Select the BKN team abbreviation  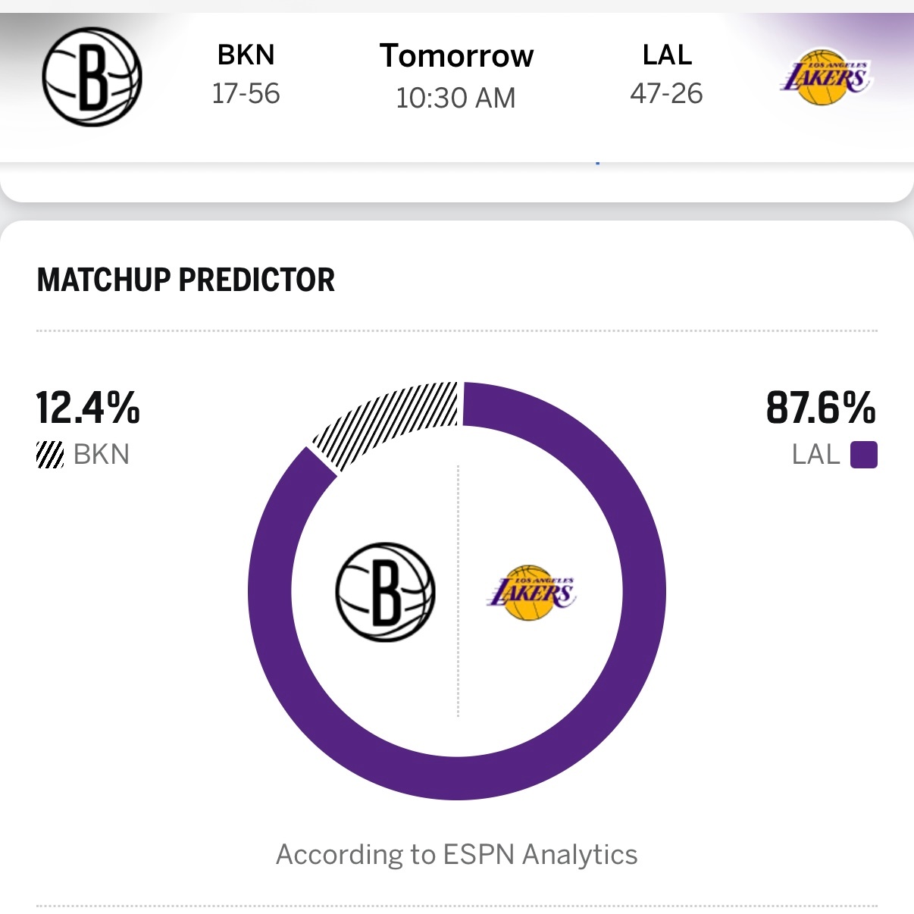click(x=244, y=55)
